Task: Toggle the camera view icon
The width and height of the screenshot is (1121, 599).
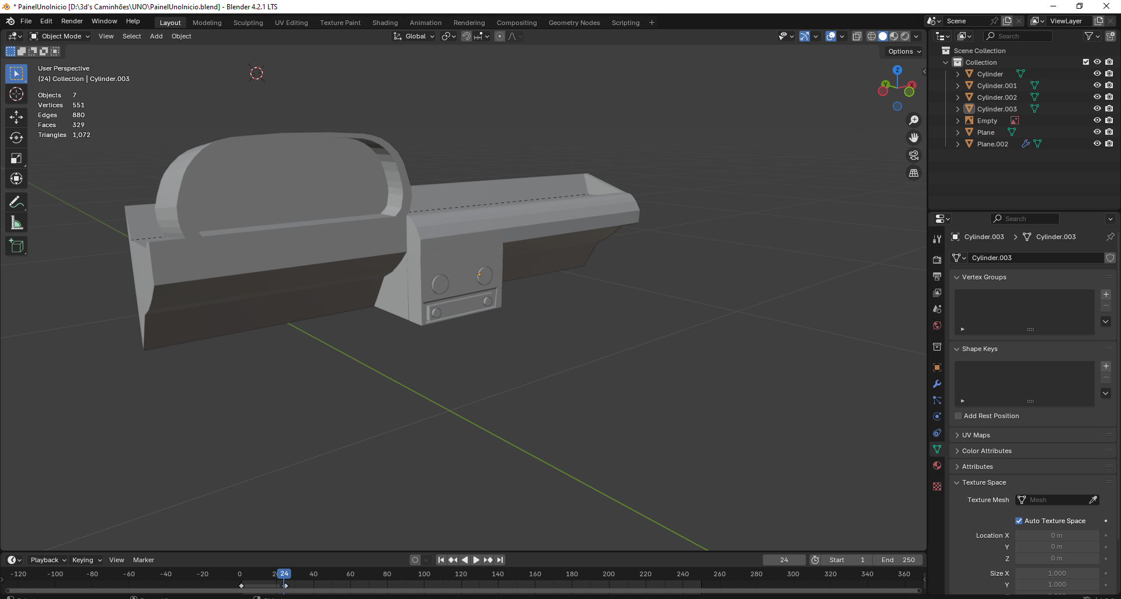Action: (x=914, y=155)
